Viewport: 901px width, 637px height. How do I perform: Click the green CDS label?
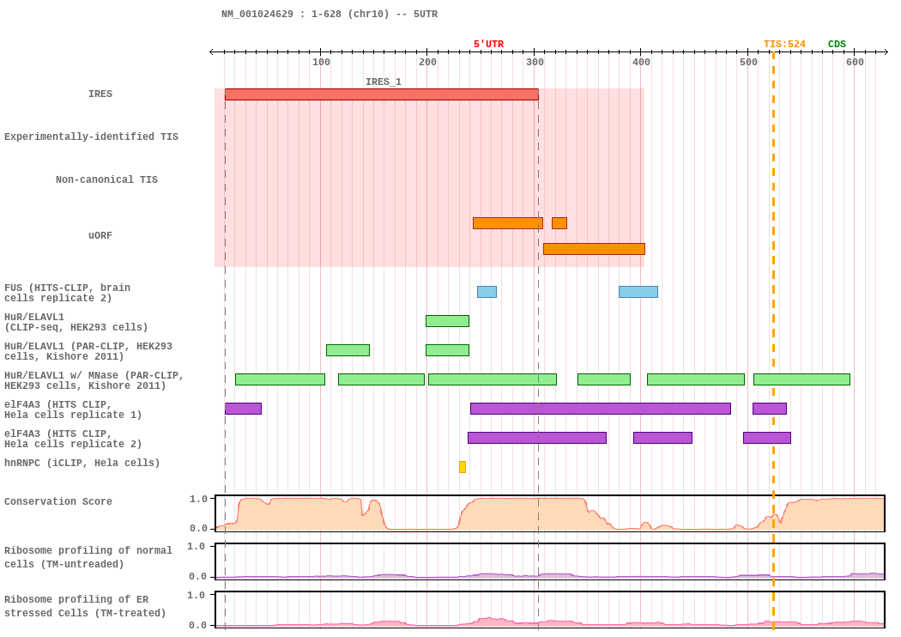coord(837,45)
